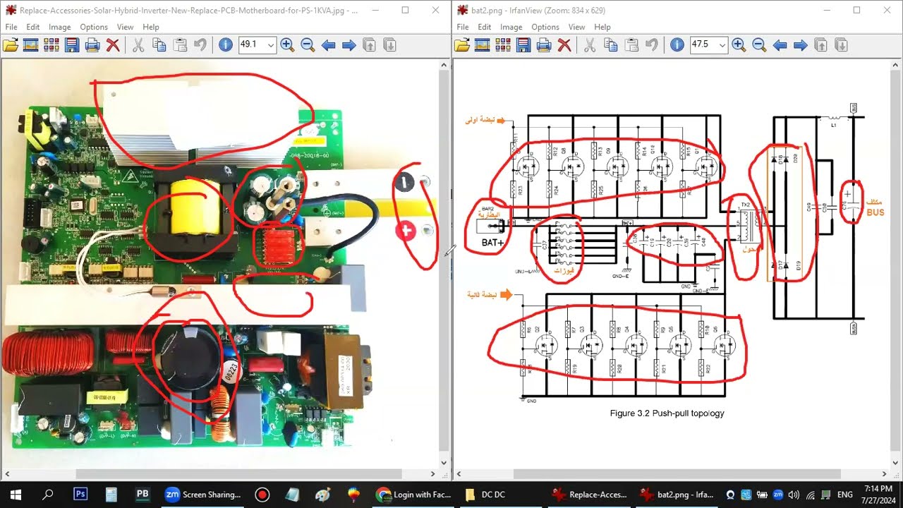
Task: Open Image menu in bat2.png window
Action: [511, 27]
